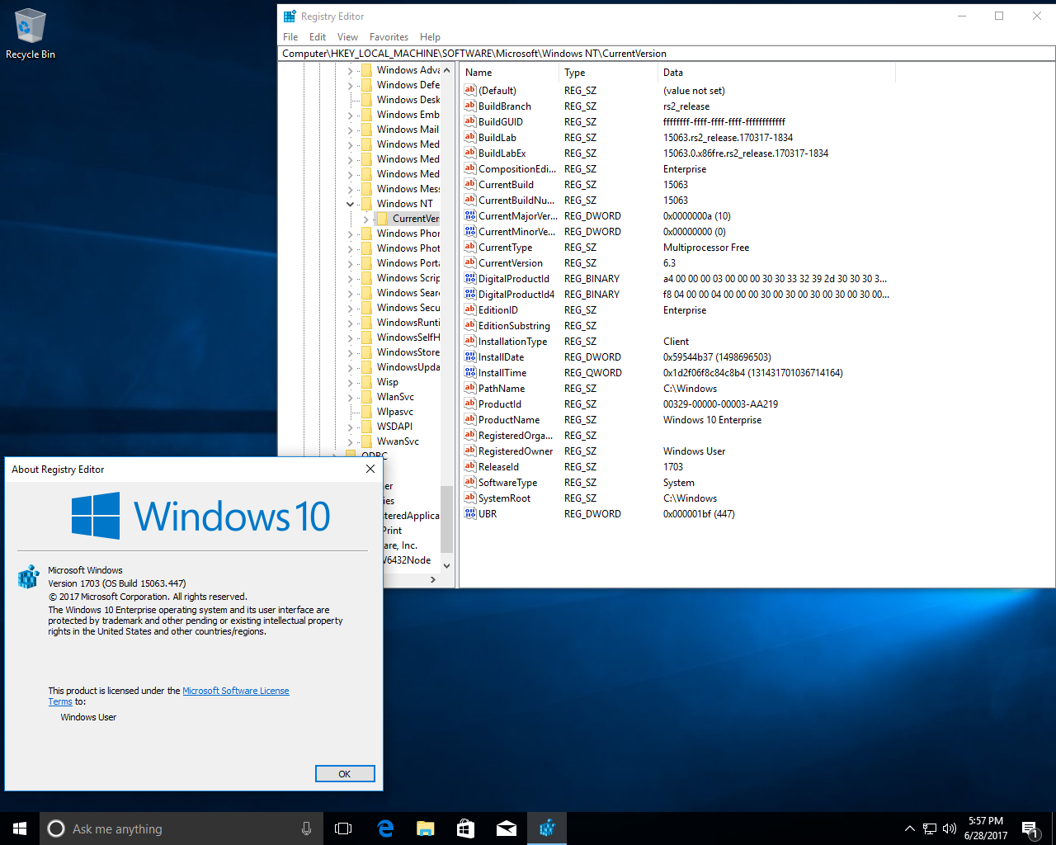1056x845 pixels.
Task: Expand the Wisp tree node
Action: [x=351, y=382]
